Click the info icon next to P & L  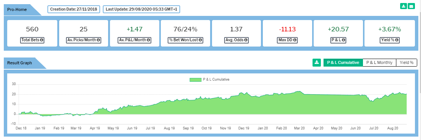(x=343, y=40)
